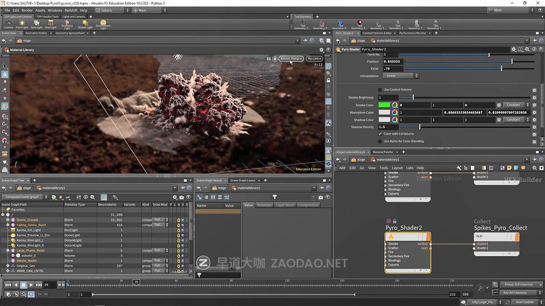The height and width of the screenshot is (306, 545).
Task: Add a Point Light from shelf
Action: click(x=21, y=24)
